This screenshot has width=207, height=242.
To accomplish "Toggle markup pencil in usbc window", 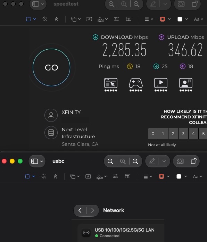I will [152, 161].
